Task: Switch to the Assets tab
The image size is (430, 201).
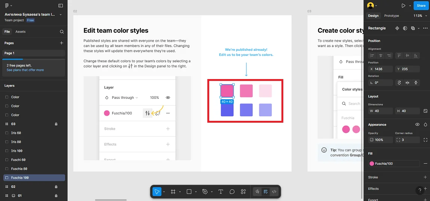Action: tap(21, 32)
